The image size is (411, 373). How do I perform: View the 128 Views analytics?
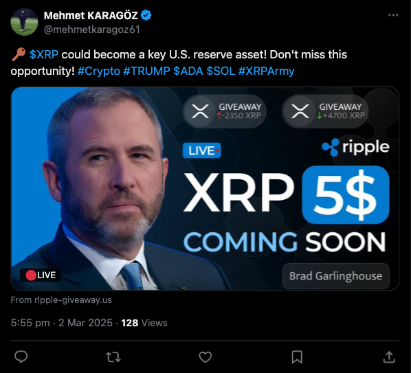tap(144, 323)
